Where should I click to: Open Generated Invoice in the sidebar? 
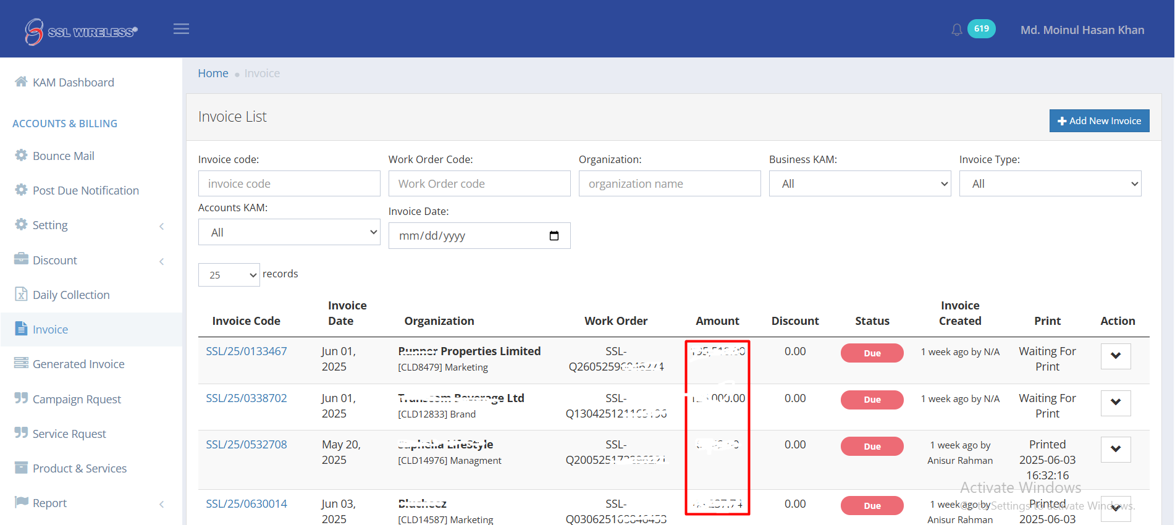point(78,364)
